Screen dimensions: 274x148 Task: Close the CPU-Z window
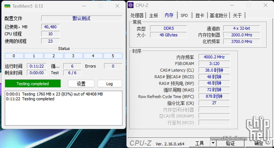pos(265,5)
